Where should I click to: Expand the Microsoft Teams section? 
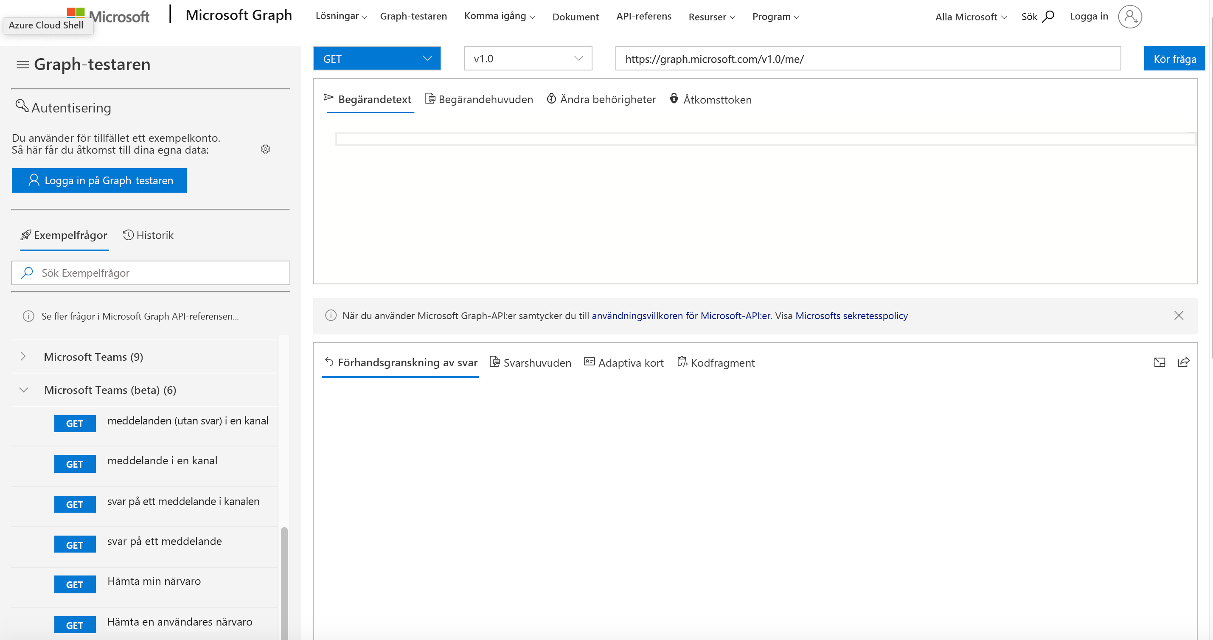(x=23, y=356)
